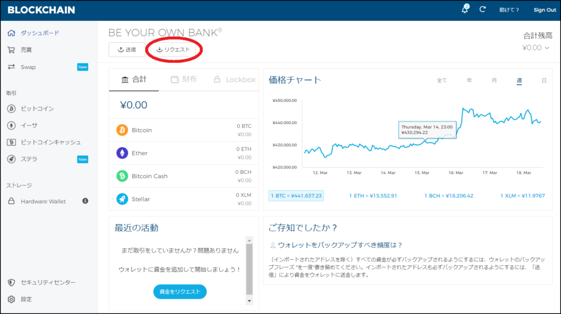Click the Stellar balance row
The image size is (561, 314).
[184, 199]
